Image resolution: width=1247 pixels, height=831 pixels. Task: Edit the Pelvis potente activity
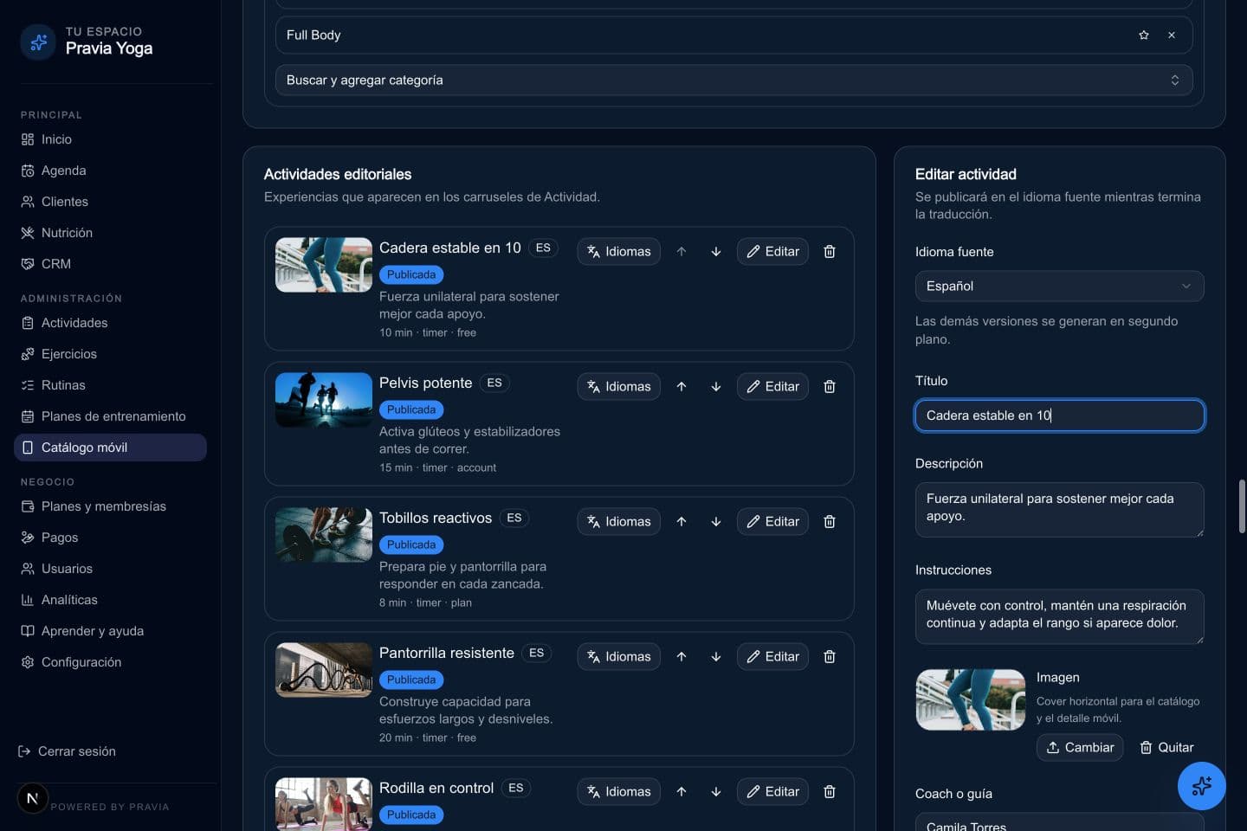tap(772, 386)
